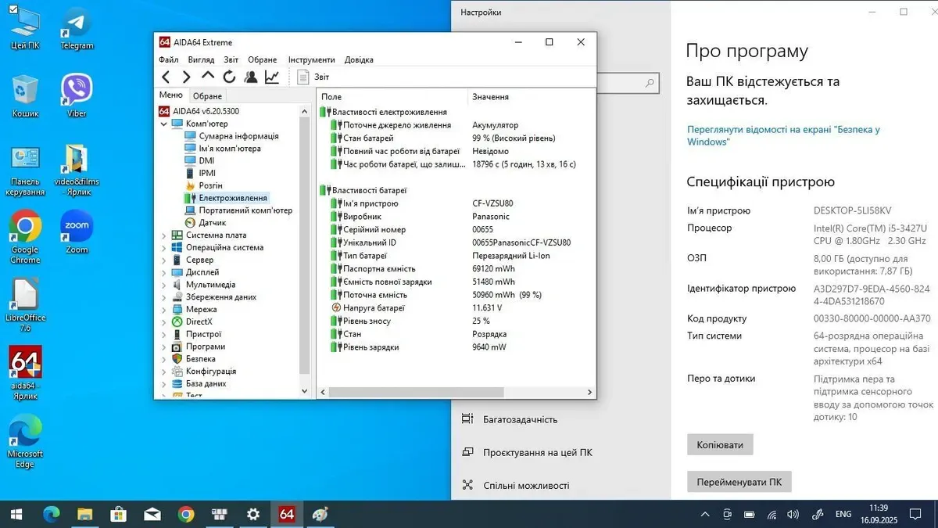Expand the Системна плата tree node
Screen dimensions: 938x528
pos(163,235)
